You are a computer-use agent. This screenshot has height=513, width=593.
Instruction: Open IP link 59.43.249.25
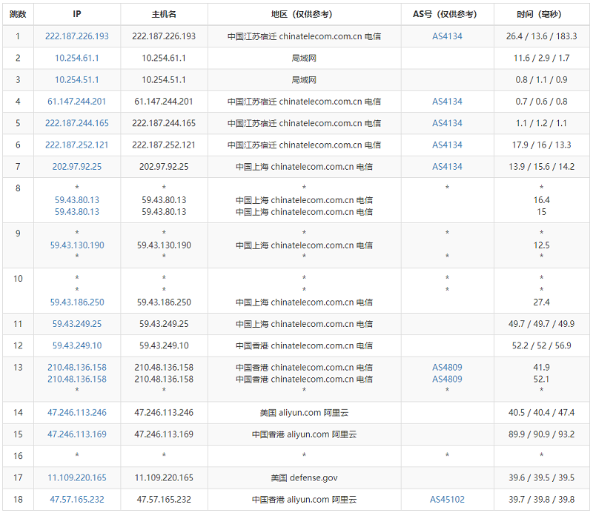77,324
